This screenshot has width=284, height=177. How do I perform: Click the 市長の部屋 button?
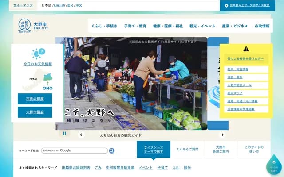35,99
